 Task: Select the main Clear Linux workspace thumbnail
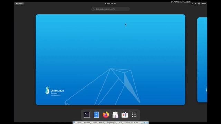point(110,60)
